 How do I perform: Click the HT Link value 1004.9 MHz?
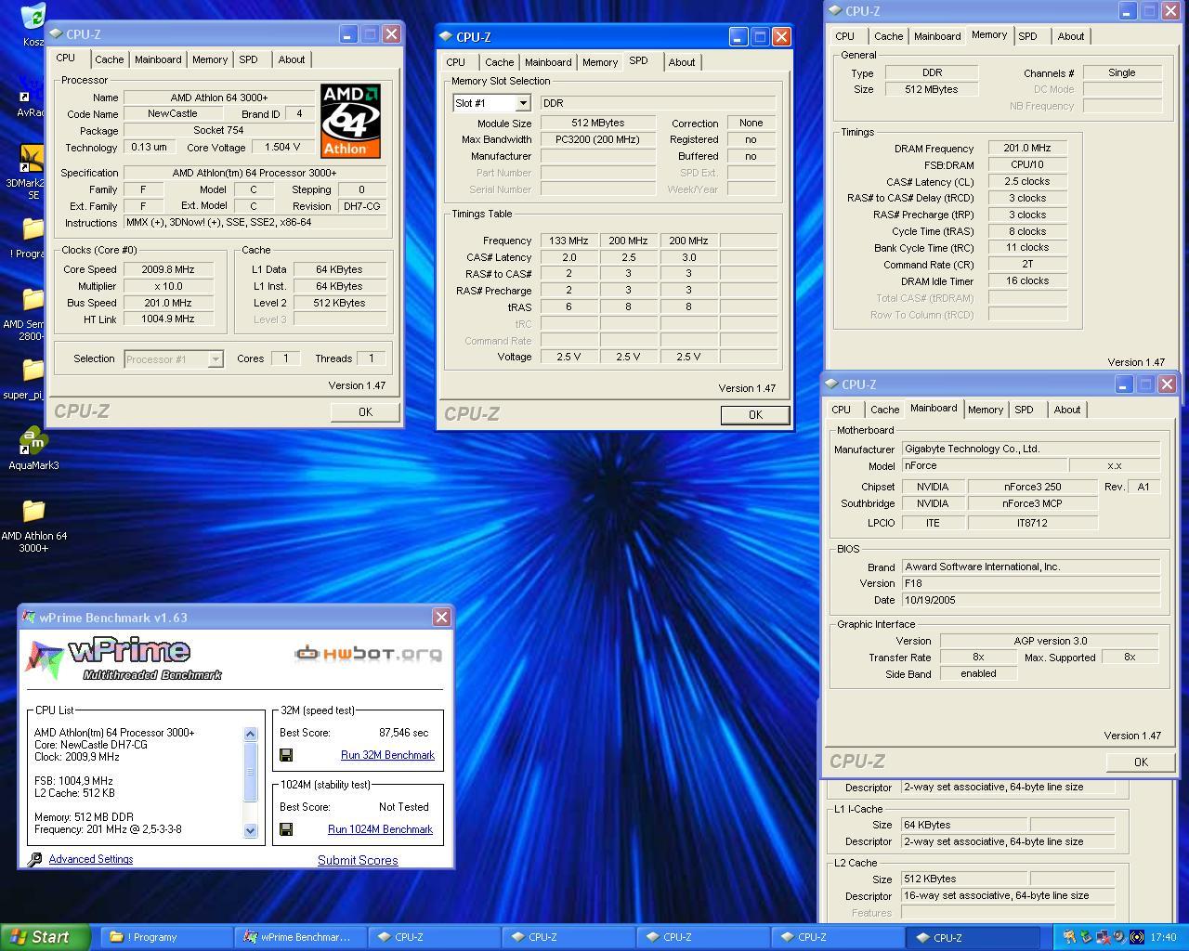(168, 319)
